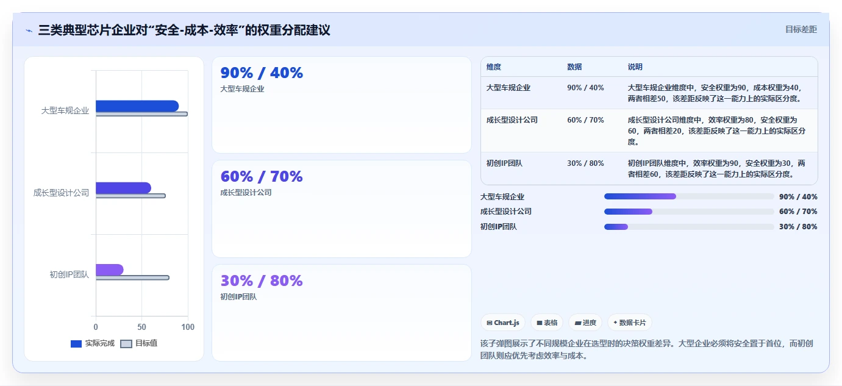The image size is (842, 386).
Task: Click the 初创IP团队 label in the progress list
Action: 499,227
